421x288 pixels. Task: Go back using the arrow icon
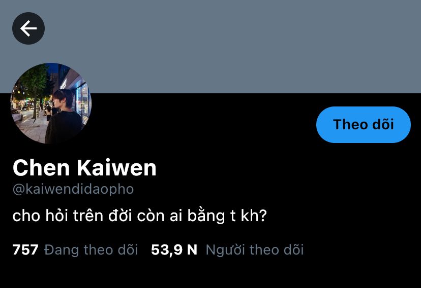[28, 28]
